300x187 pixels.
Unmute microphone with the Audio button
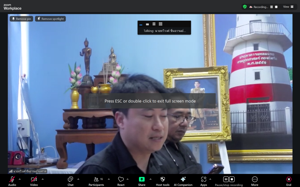[x=12, y=180]
